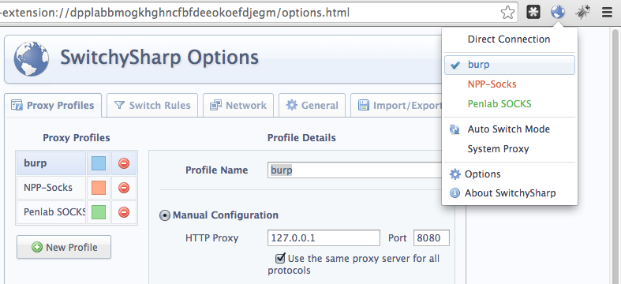Delete the NPP-Socks profile

coord(124,188)
